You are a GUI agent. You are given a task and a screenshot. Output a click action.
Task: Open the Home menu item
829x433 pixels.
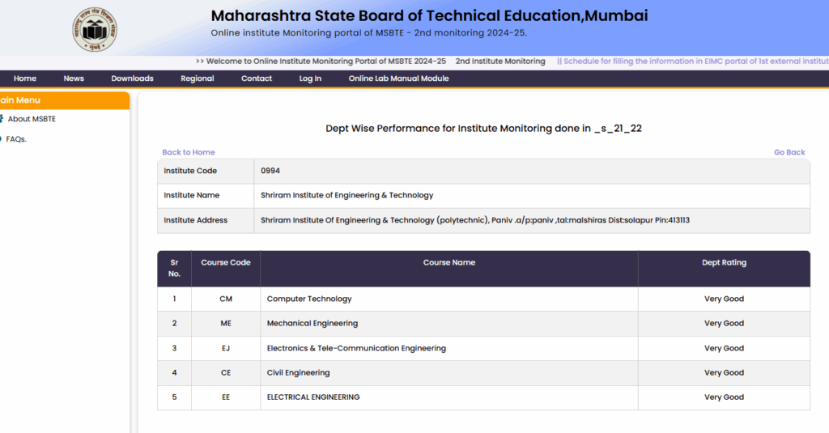click(25, 79)
